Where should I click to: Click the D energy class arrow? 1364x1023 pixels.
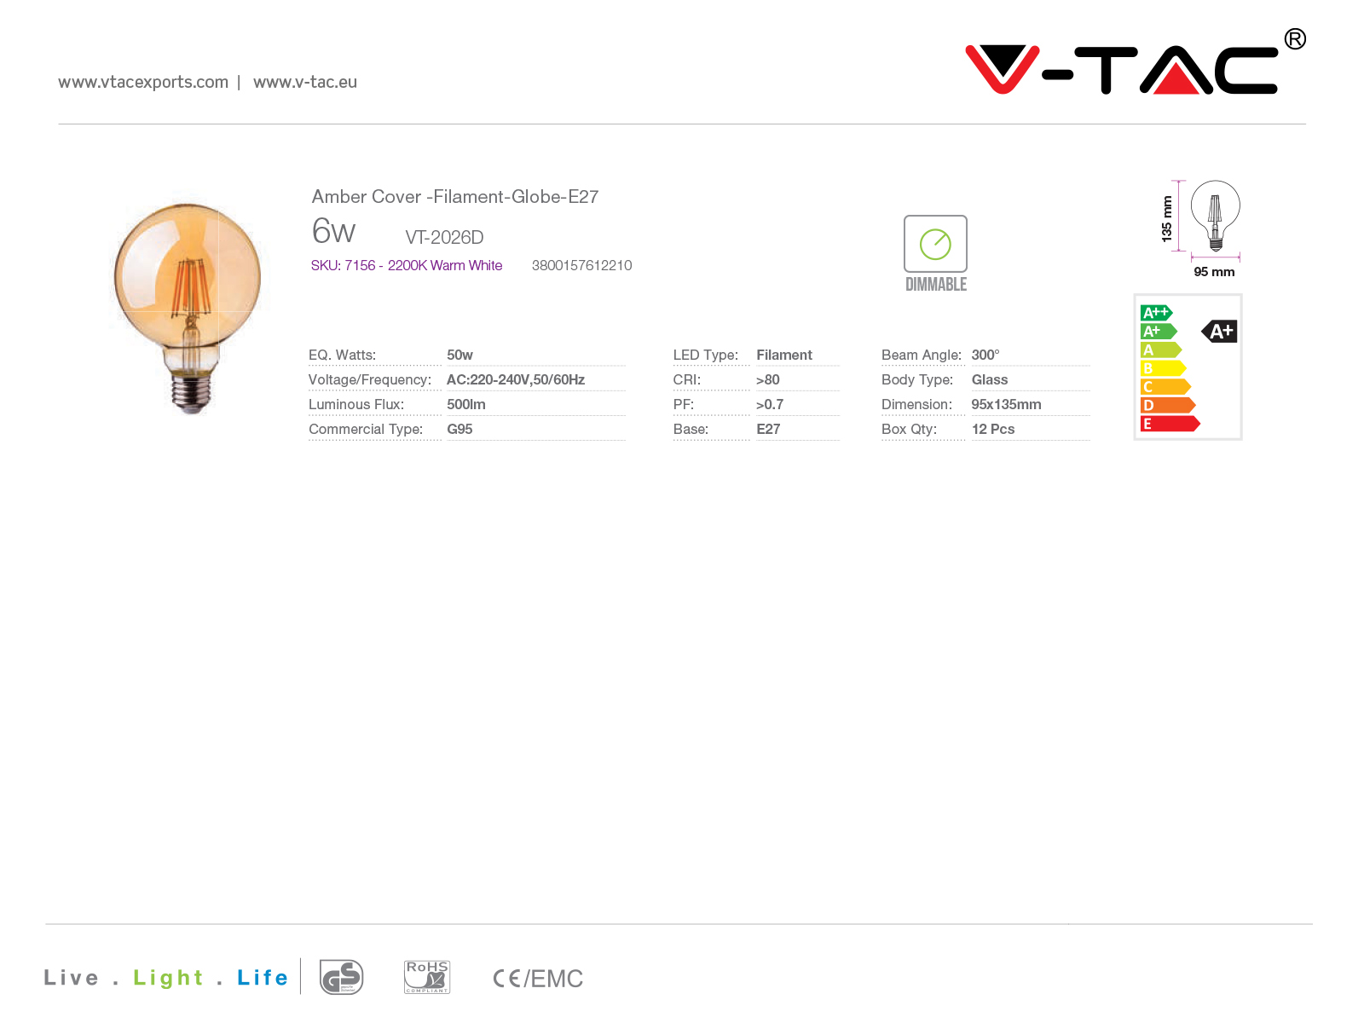1168,405
